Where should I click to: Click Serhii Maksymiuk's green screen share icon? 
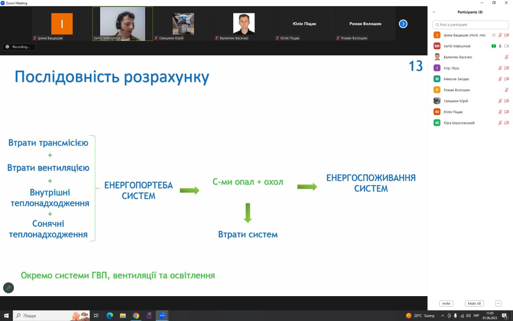tap(494, 46)
